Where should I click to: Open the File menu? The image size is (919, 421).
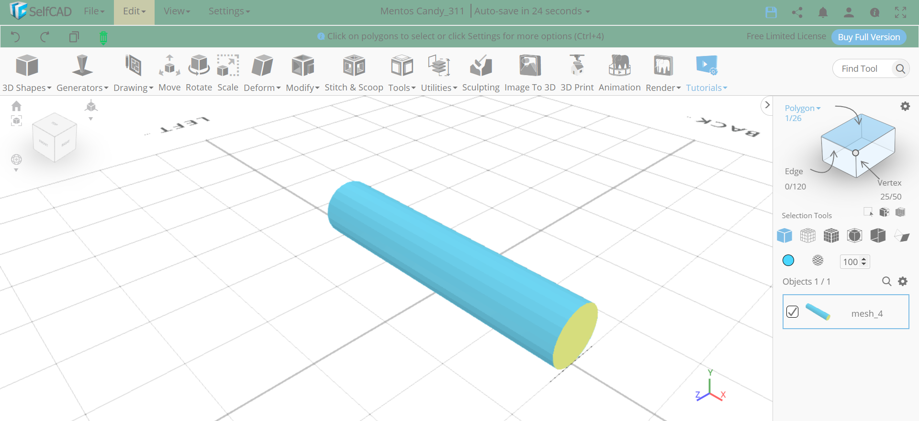94,11
